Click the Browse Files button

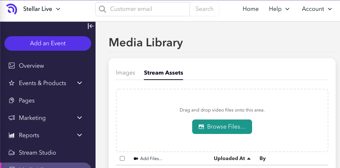[x=222, y=127]
